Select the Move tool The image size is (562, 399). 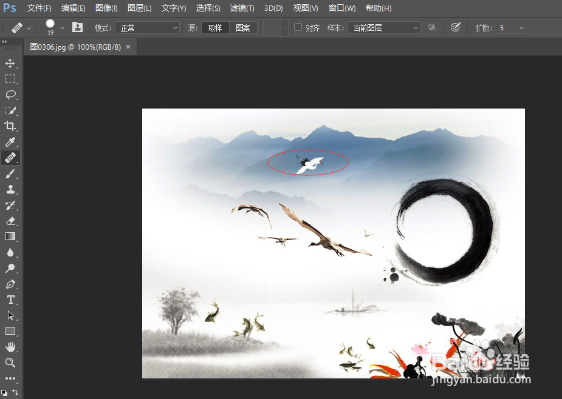(x=10, y=63)
